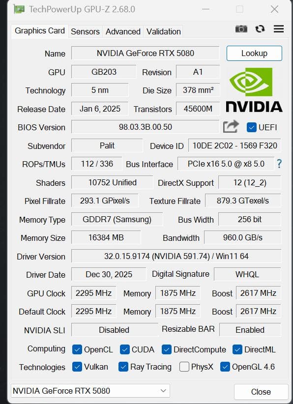The width and height of the screenshot is (293, 404).
Task: Disable the CUDA checkbox
Action: [x=125, y=349]
